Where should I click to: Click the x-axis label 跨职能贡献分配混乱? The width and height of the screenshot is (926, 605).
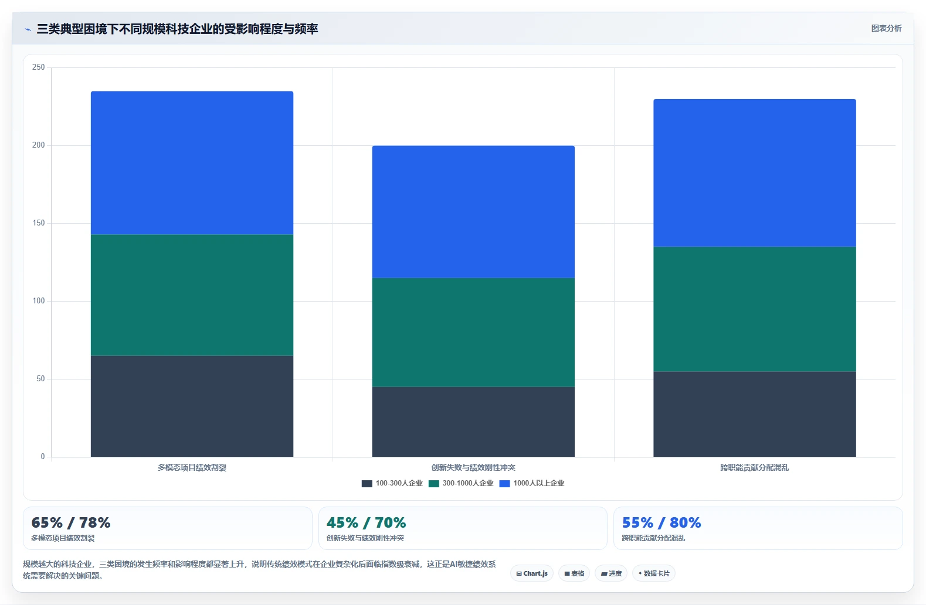point(755,467)
